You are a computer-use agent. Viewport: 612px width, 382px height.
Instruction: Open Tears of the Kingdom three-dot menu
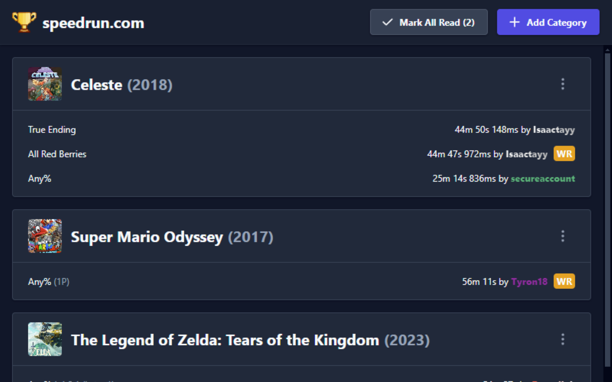[x=562, y=340]
